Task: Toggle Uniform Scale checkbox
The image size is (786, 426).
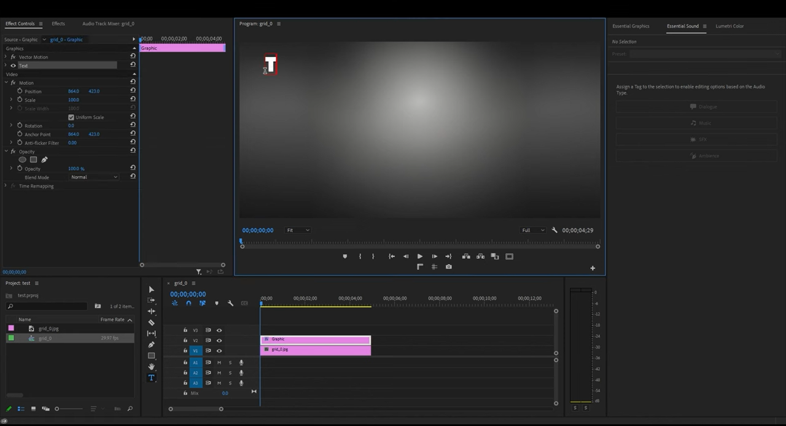Action: point(71,117)
